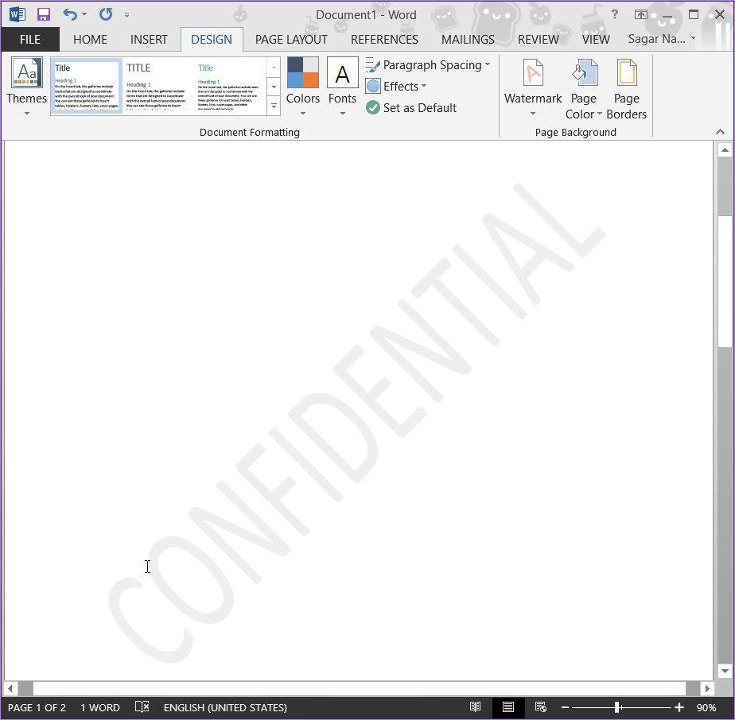Click the Word application icon in title bar
Image resolution: width=735 pixels, height=720 pixels.
click(x=17, y=14)
